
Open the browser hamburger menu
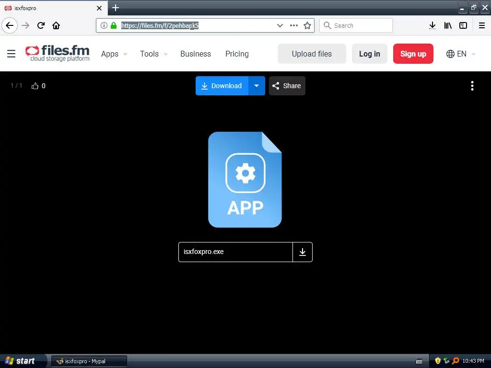point(482,25)
